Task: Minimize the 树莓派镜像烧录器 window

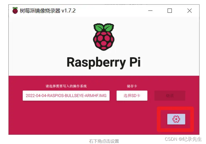Action: pos(150,11)
